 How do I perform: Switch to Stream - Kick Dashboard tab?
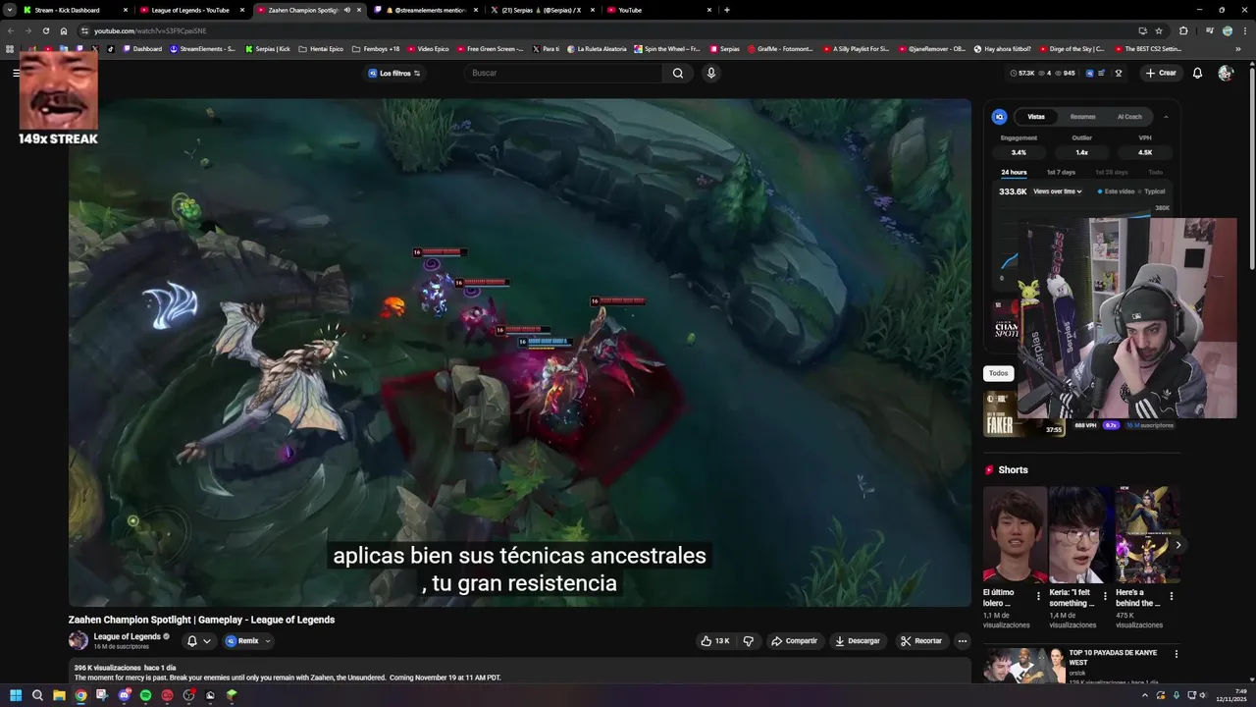tap(73, 10)
